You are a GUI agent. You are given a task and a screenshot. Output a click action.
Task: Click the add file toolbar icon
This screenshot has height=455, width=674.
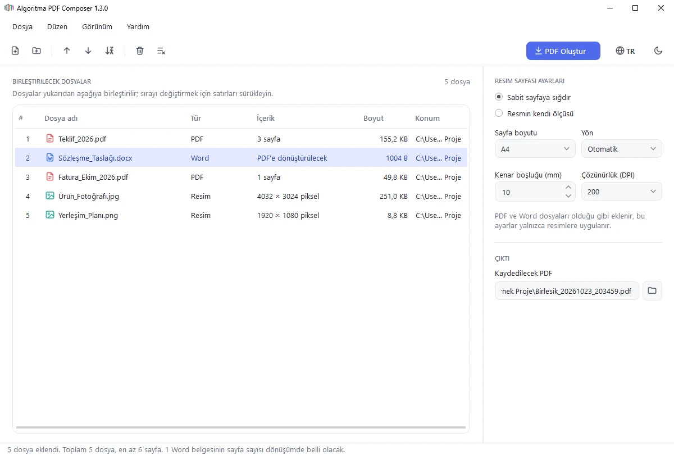pos(15,51)
